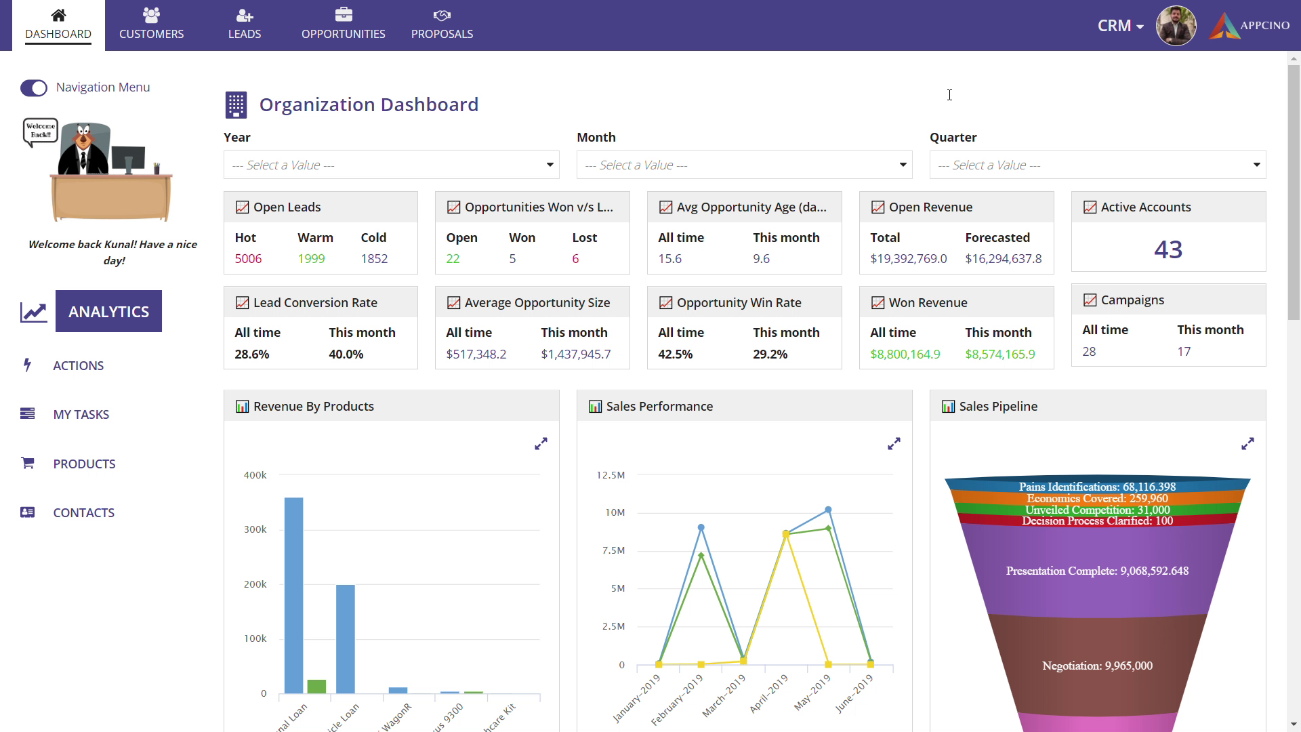Toggle the Navigation Menu switch

point(34,88)
